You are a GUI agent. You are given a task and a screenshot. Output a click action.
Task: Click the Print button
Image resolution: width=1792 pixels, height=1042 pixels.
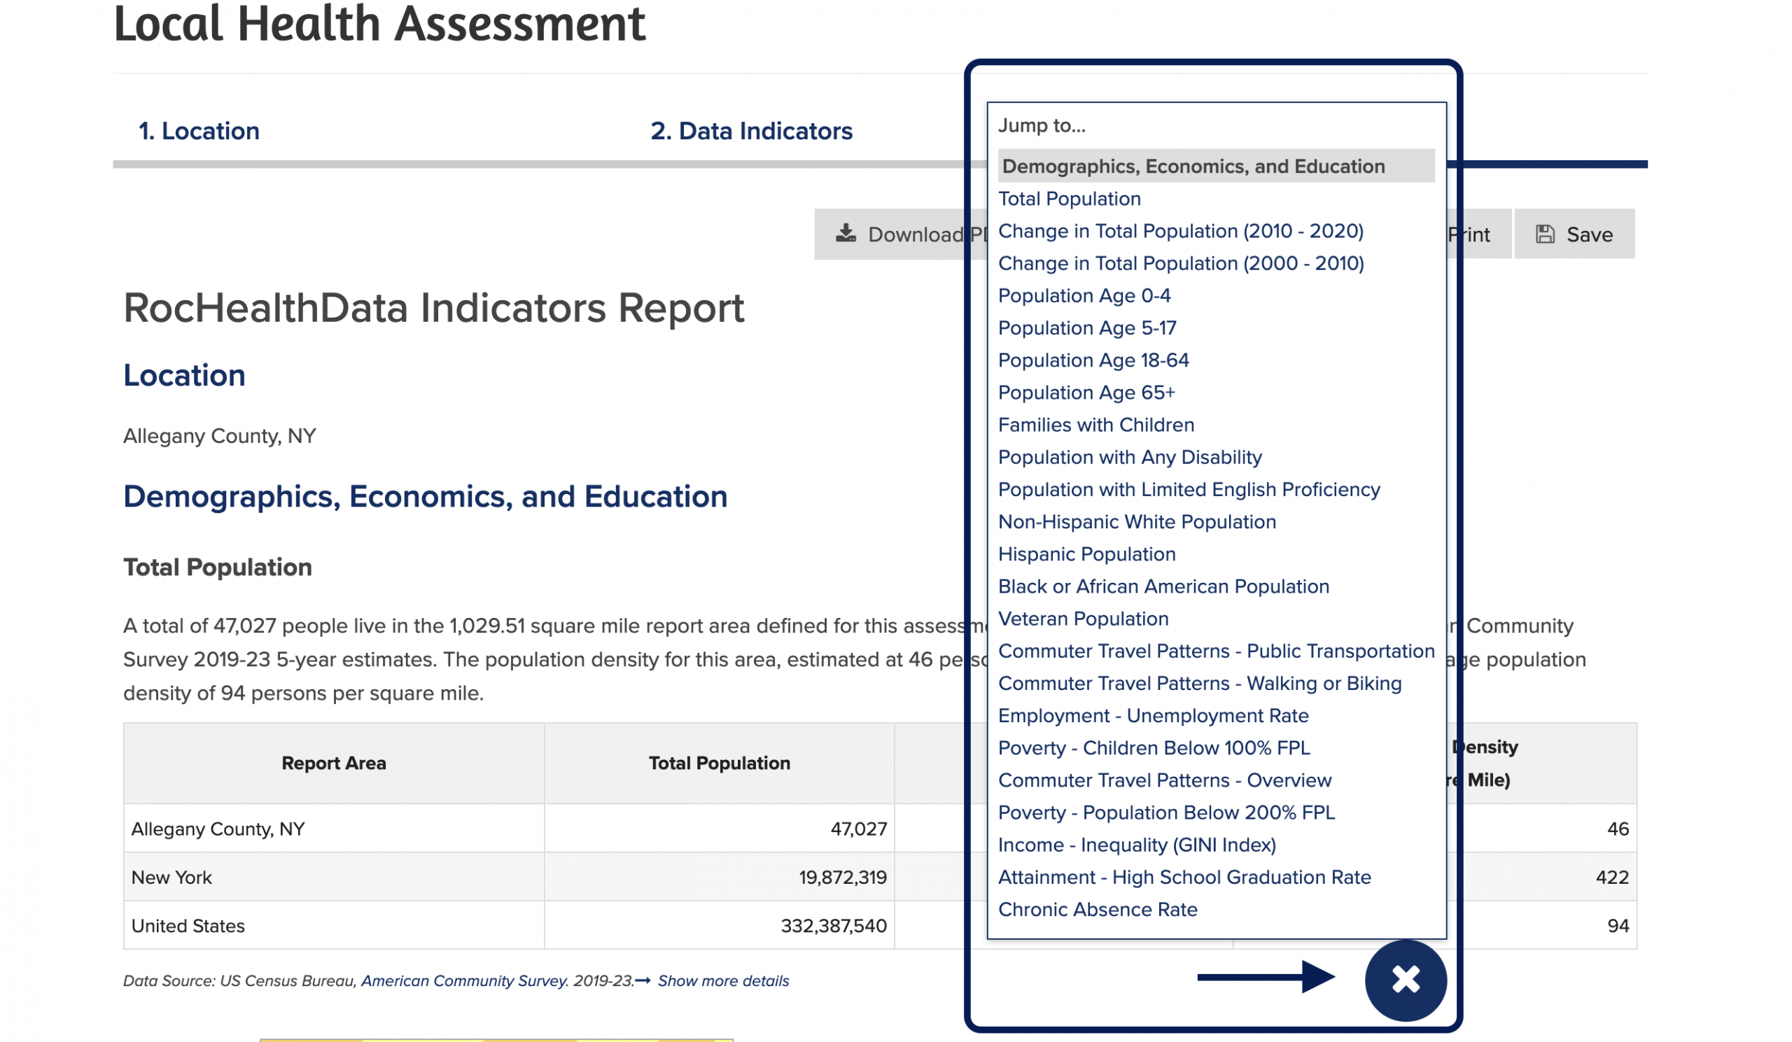pyautogui.click(x=1478, y=234)
